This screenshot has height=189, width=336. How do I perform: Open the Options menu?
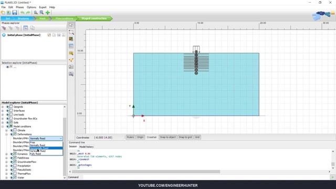[x=31, y=7]
